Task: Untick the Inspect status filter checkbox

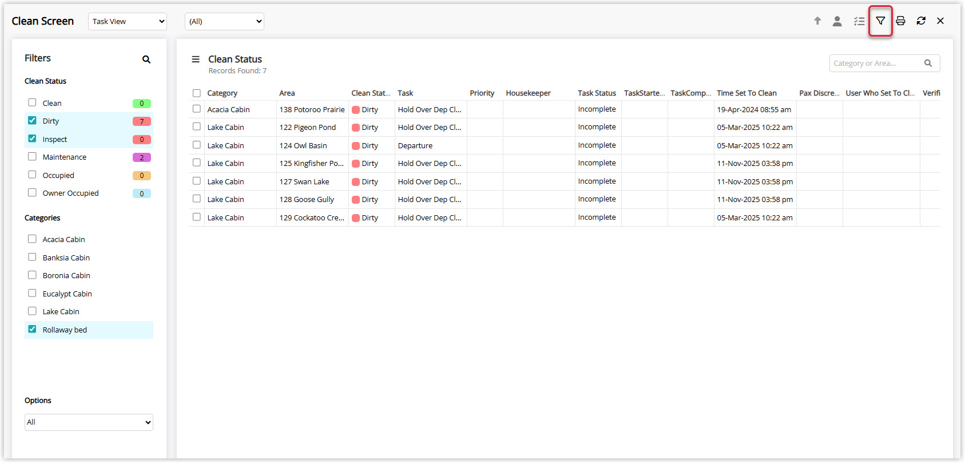Action: [32, 138]
